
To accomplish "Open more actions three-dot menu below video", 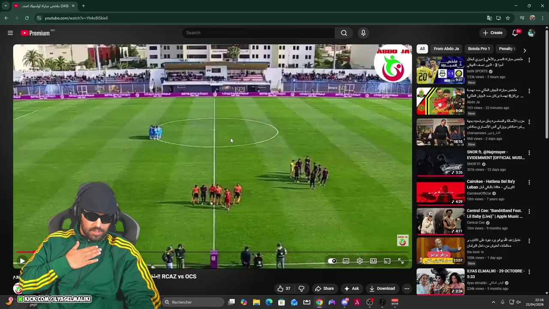I will [x=407, y=288].
